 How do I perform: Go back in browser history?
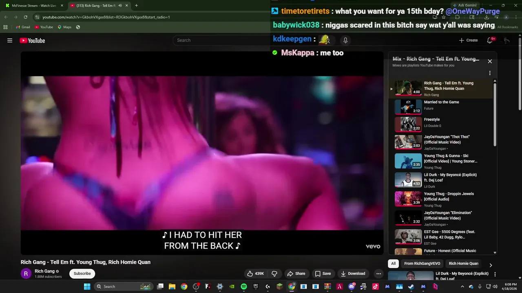pos(6,17)
